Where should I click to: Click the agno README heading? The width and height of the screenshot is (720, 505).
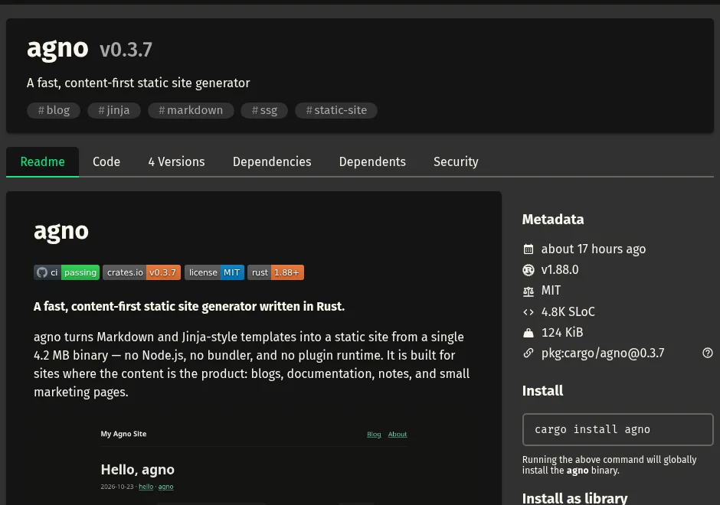click(61, 232)
